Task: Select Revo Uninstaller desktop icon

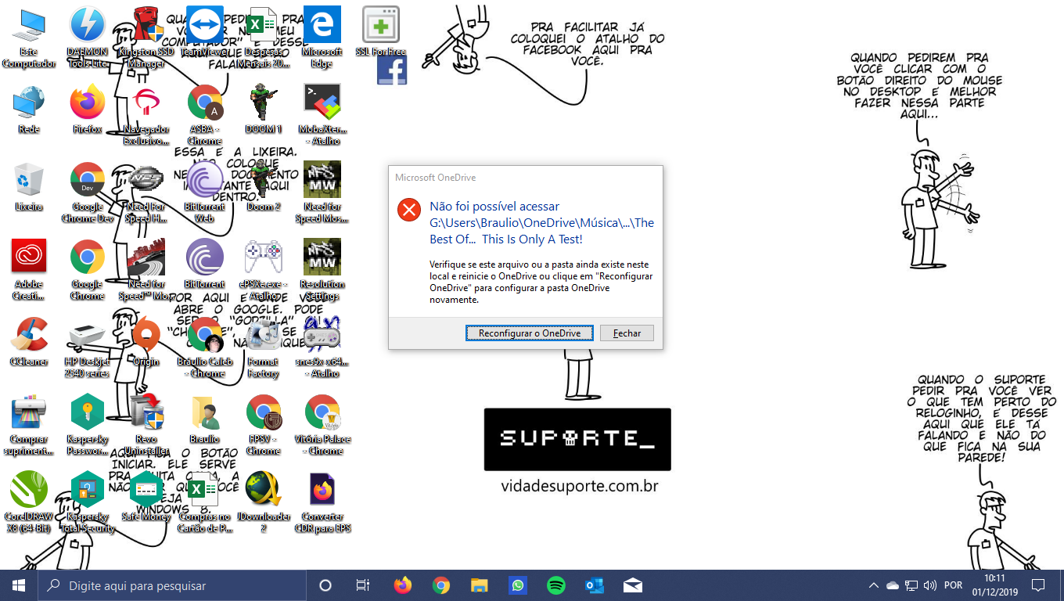Action: pyautogui.click(x=146, y=426)
